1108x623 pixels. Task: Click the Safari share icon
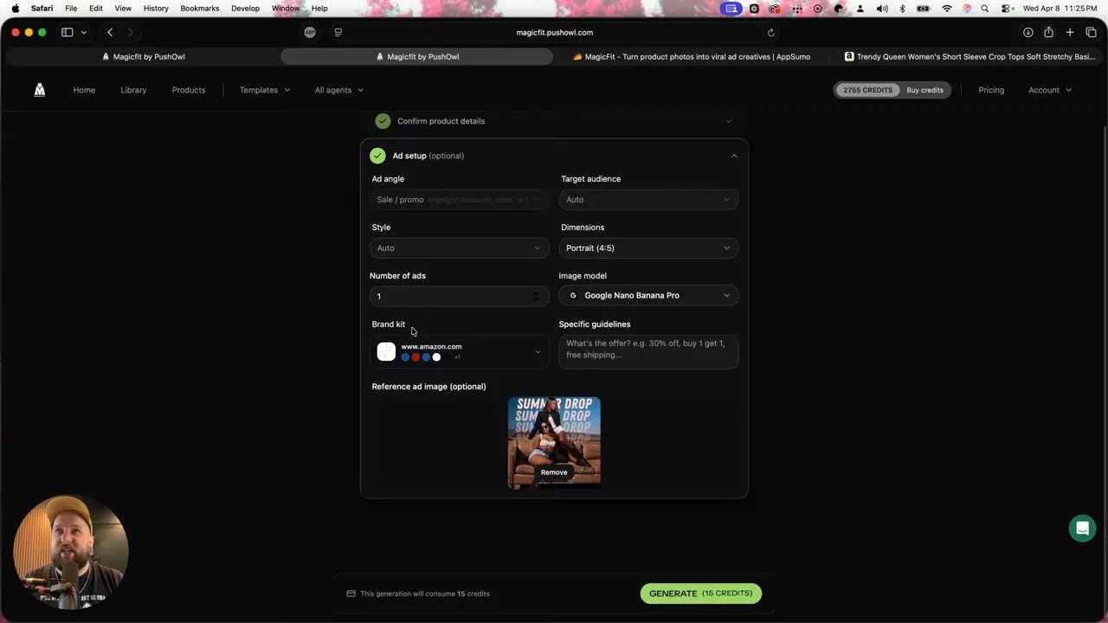coord(1048,32)
